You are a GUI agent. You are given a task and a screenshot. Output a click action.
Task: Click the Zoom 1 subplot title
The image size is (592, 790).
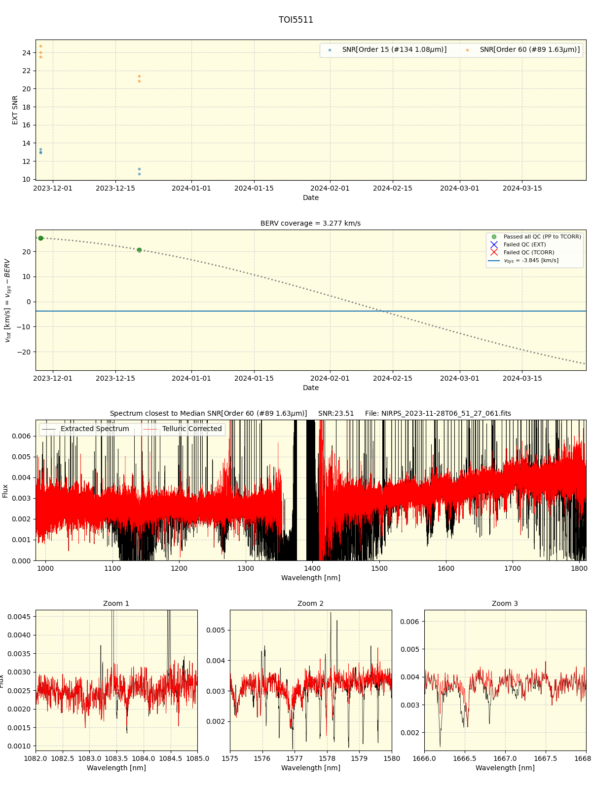point(116,603)
